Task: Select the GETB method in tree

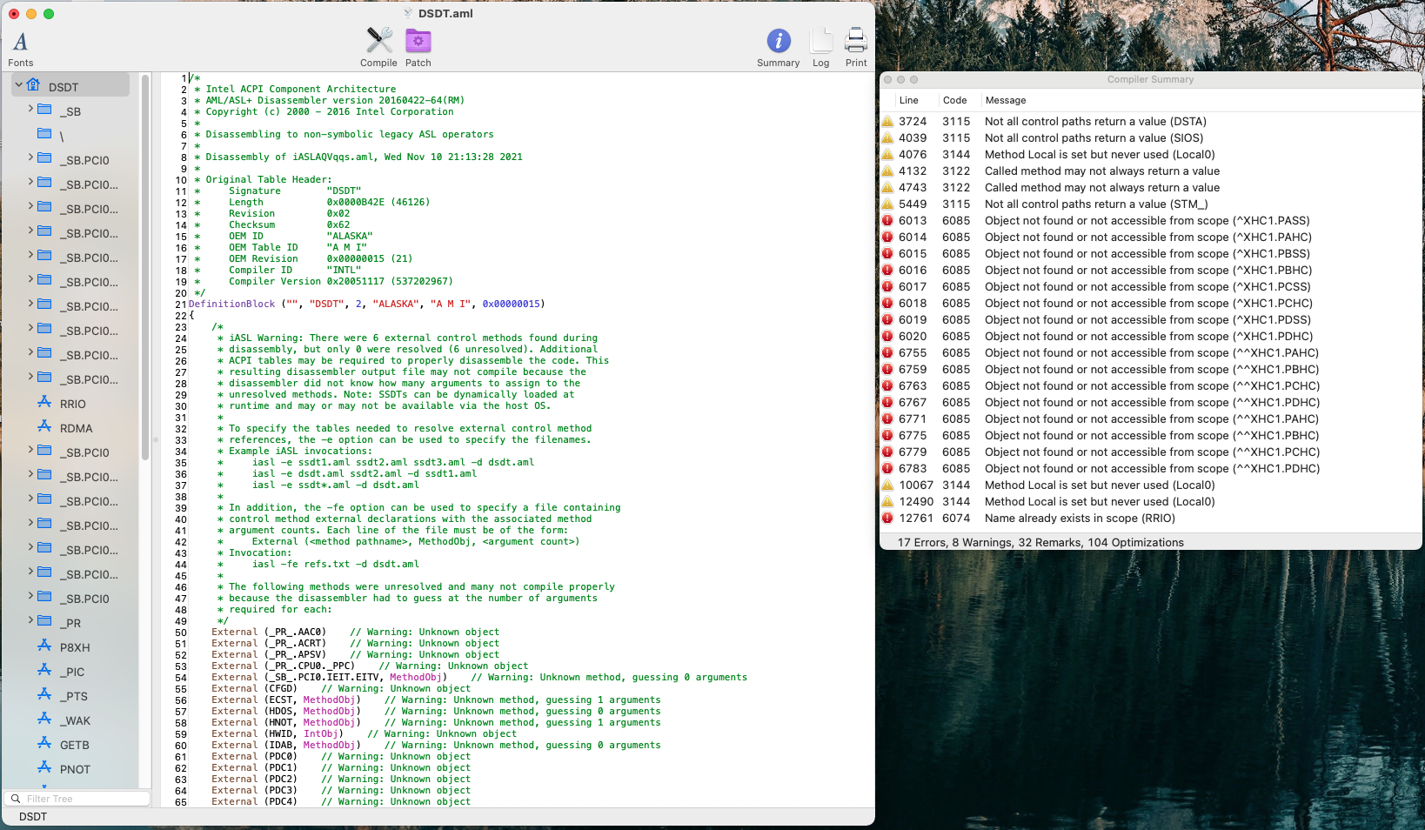Action: pos(74,745)
